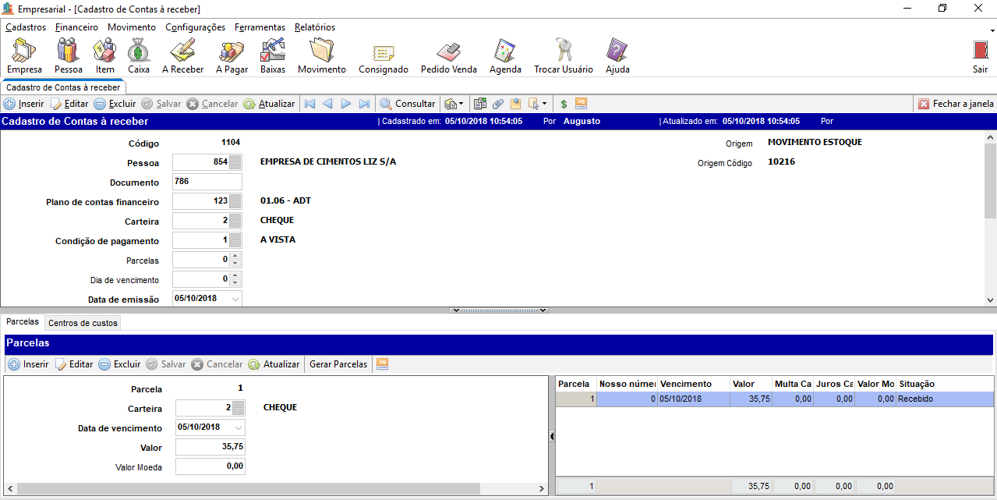Viewport: 997px width, 500px height.
Task: Click the Documento input field
Action: 207,182
